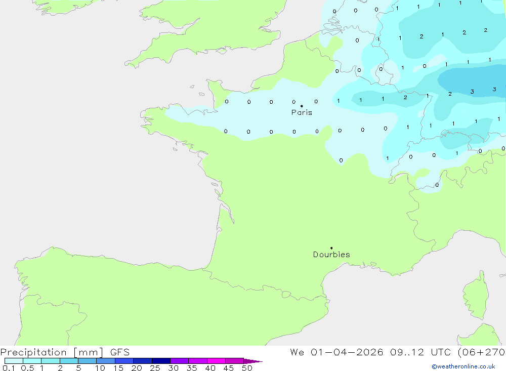This screenshot has height=371, width=506.
Task: Click the legend scale label '40'
Action: click(210, 368)
